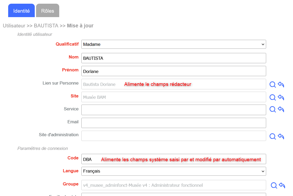Open the Qualificatif dropdown
The height and width of the screenshot is (196, 293).
point(173,44)
